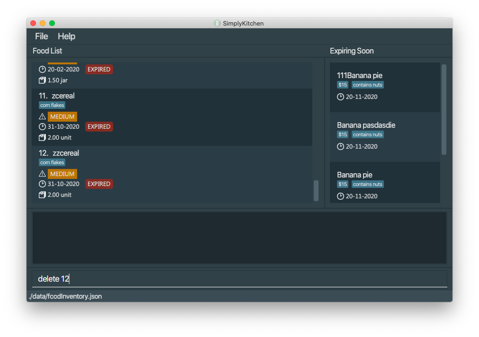Click the corn flakes tag on zcereal
The image size is (479, 337).
tap(52, 105)
